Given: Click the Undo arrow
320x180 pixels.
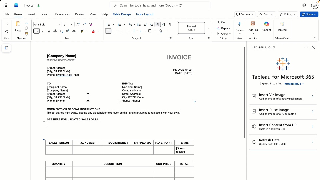Looking at the screenshot, I should (7, 24).
